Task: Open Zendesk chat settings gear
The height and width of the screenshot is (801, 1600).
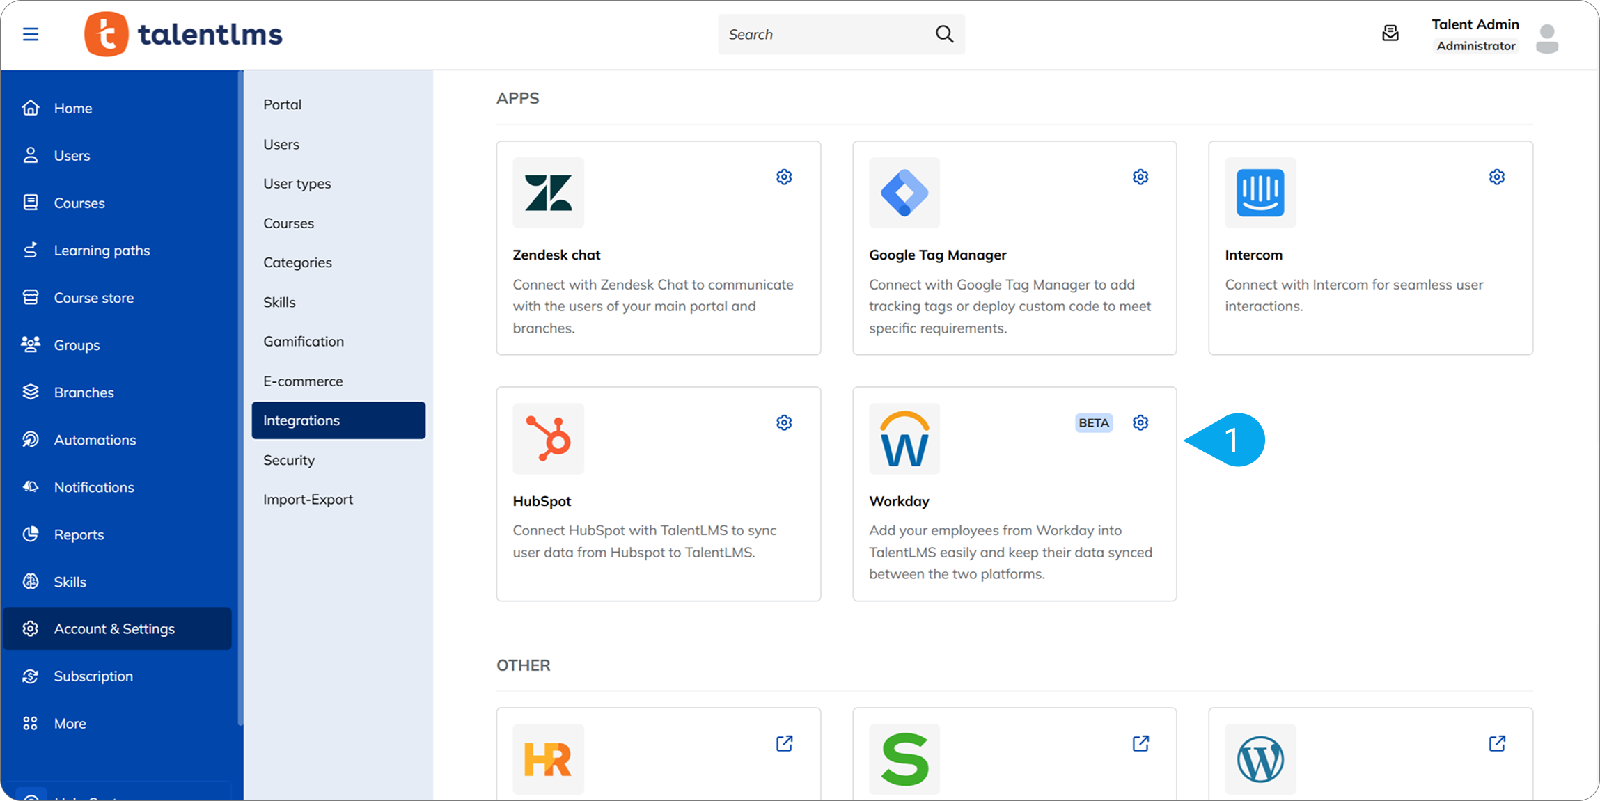Action: pos(784,177)
